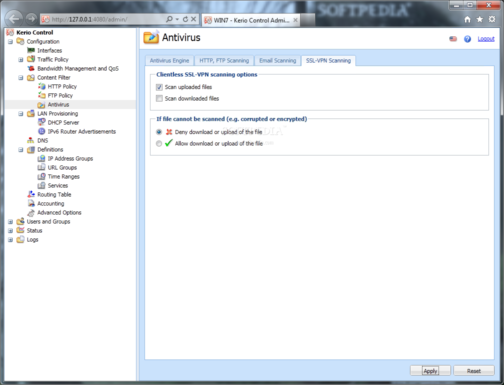Click the DHCP Server icon
504x385 pixels.
[41, 122]
